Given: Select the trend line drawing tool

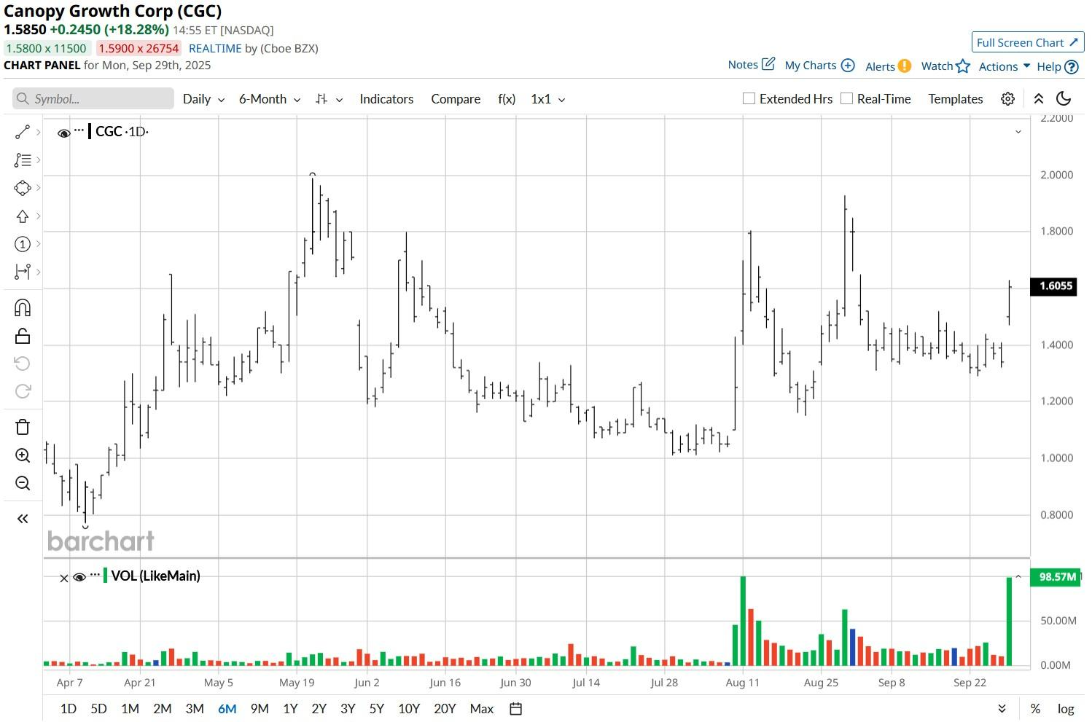Looking at the screenshot, I should click(x=23, y=132).
